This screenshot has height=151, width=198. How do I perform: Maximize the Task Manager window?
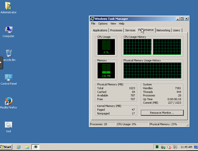point(182,19)
